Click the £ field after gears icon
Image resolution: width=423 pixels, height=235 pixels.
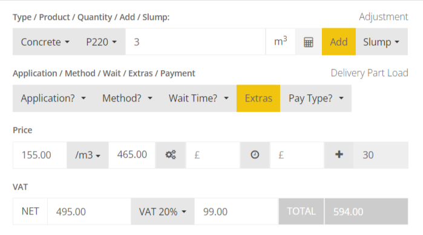tap(213, 155)
